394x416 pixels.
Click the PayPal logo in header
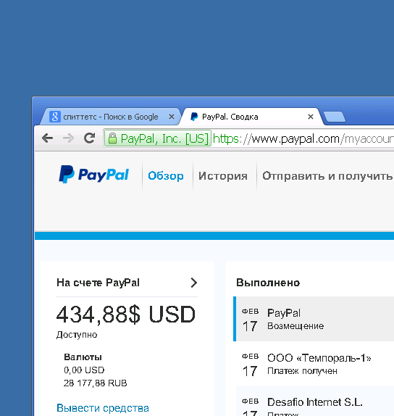tap(93, 175)
